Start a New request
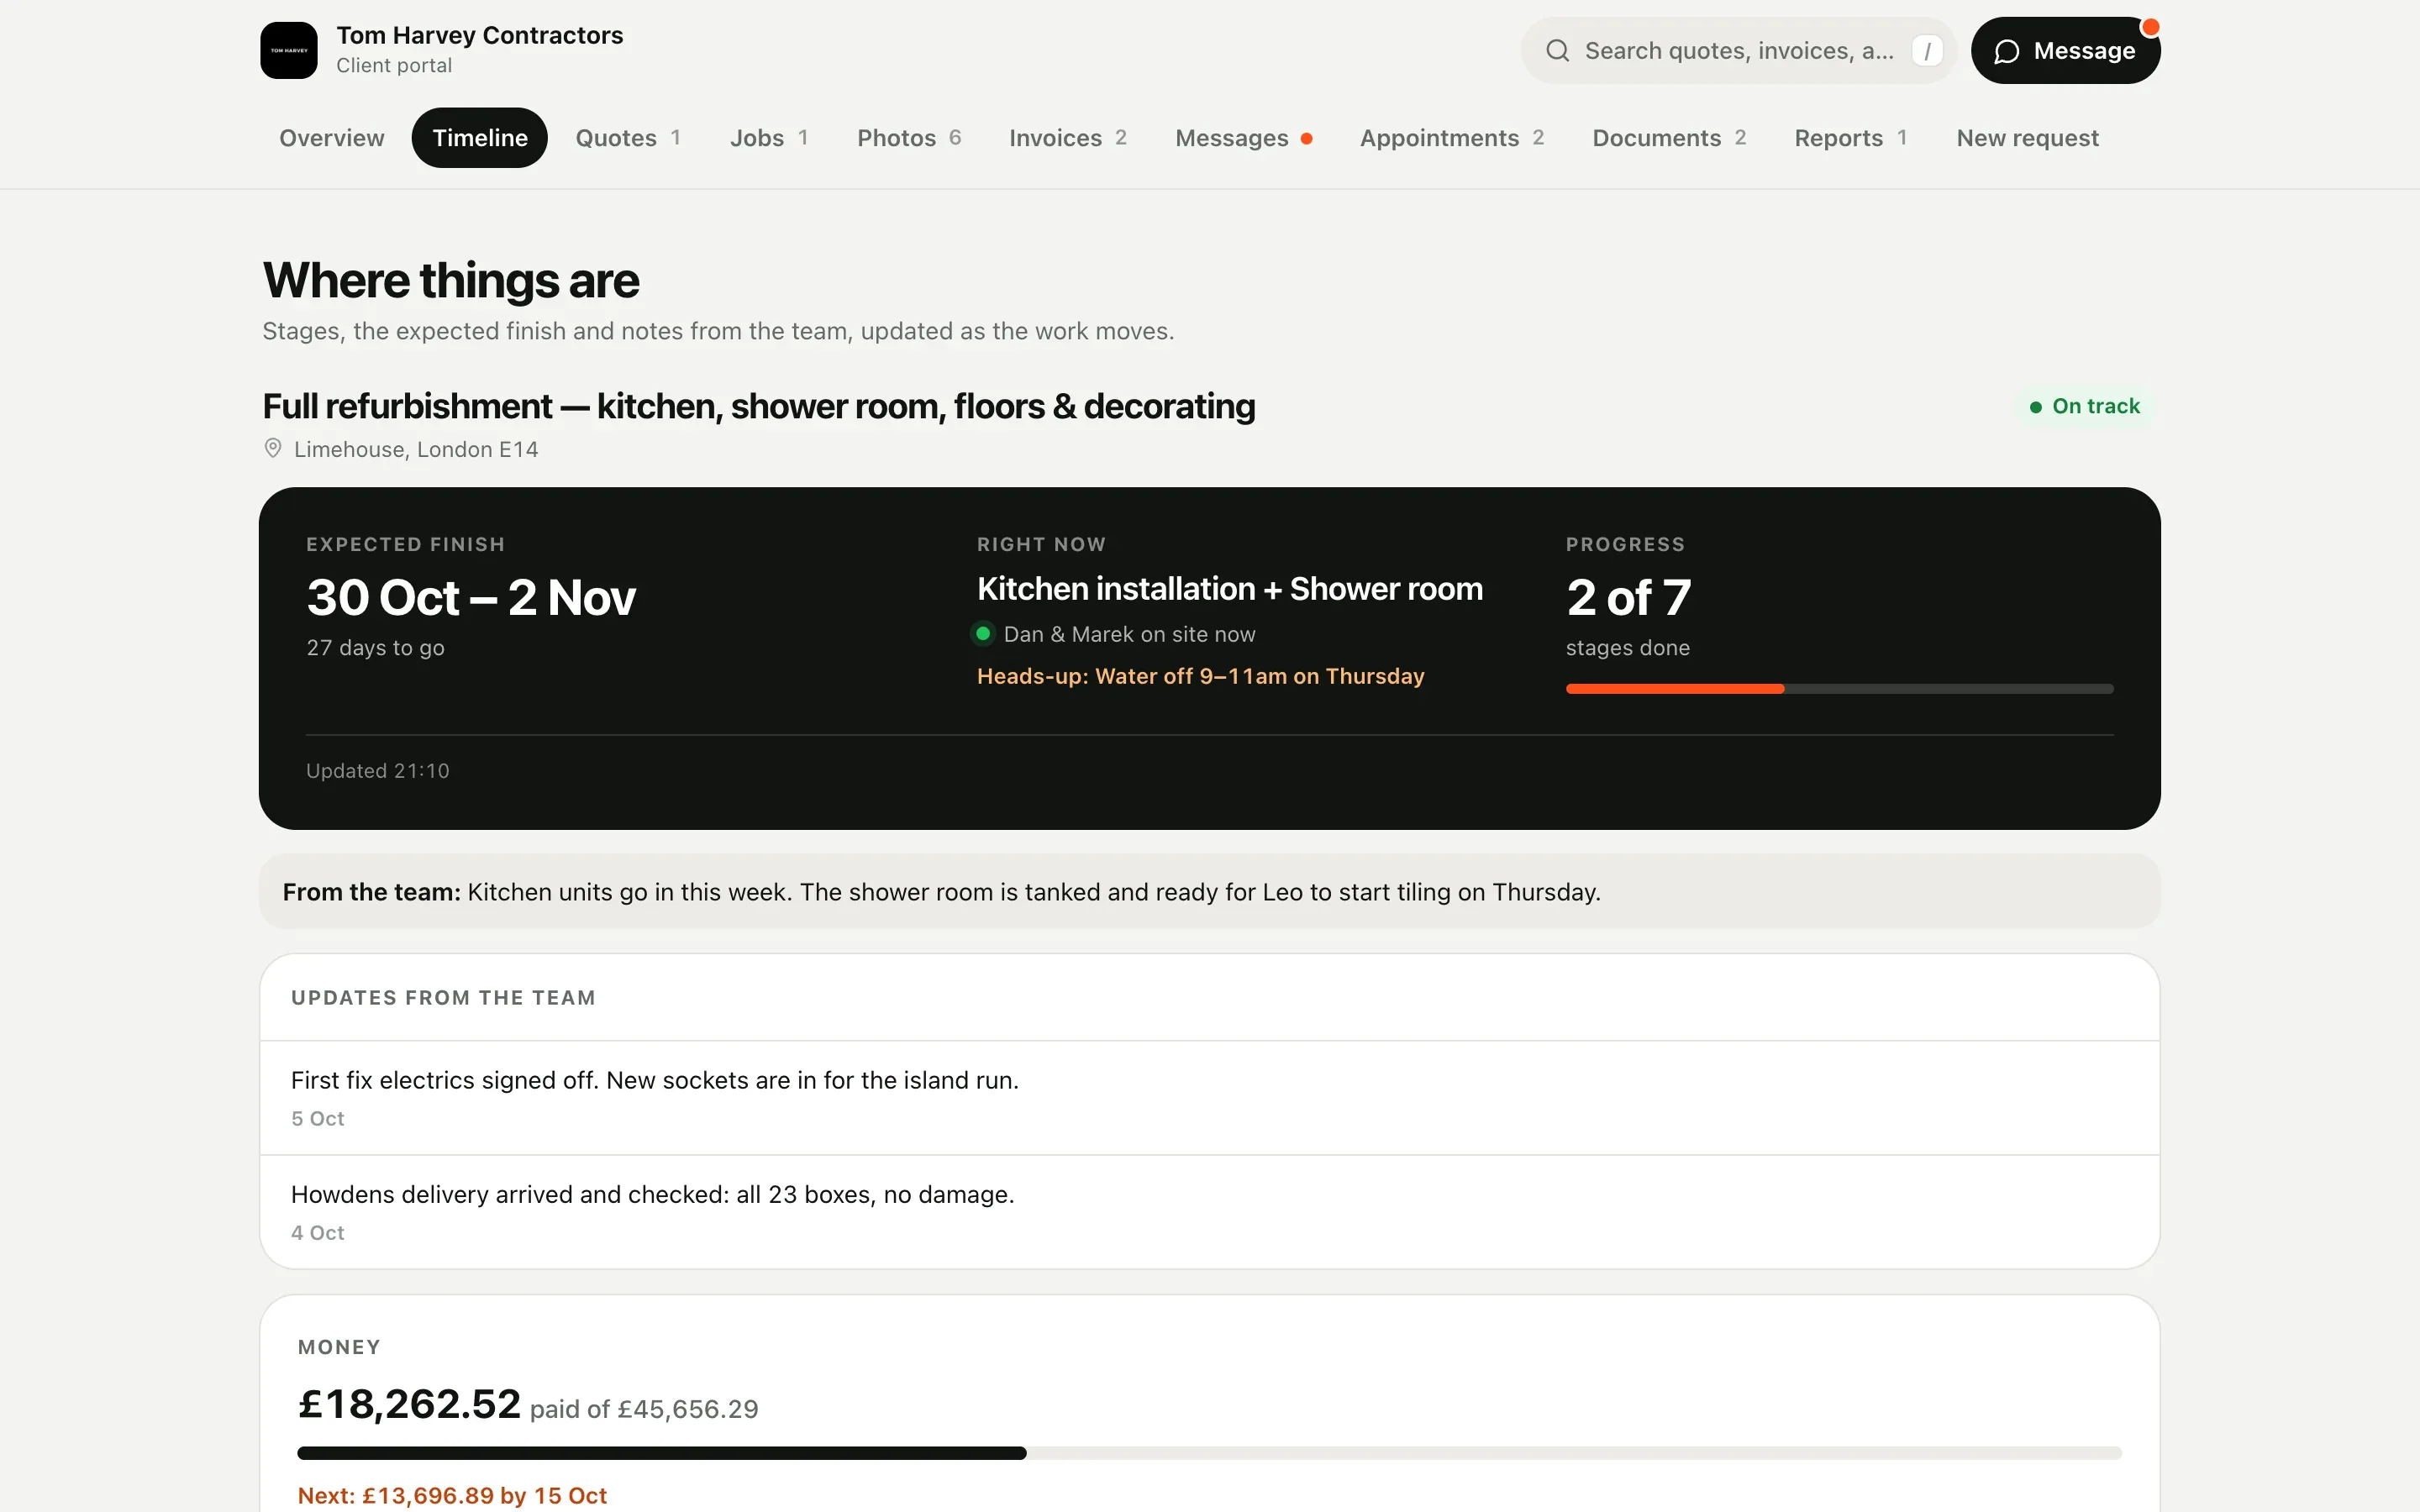The height and width of the screenshot is (1512, 2420). click(2027, 138)
